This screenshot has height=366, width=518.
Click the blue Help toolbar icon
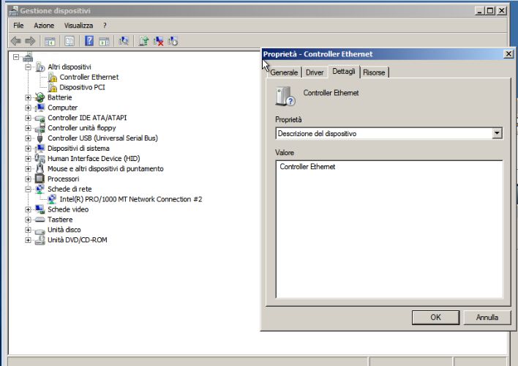coord(89,41)
